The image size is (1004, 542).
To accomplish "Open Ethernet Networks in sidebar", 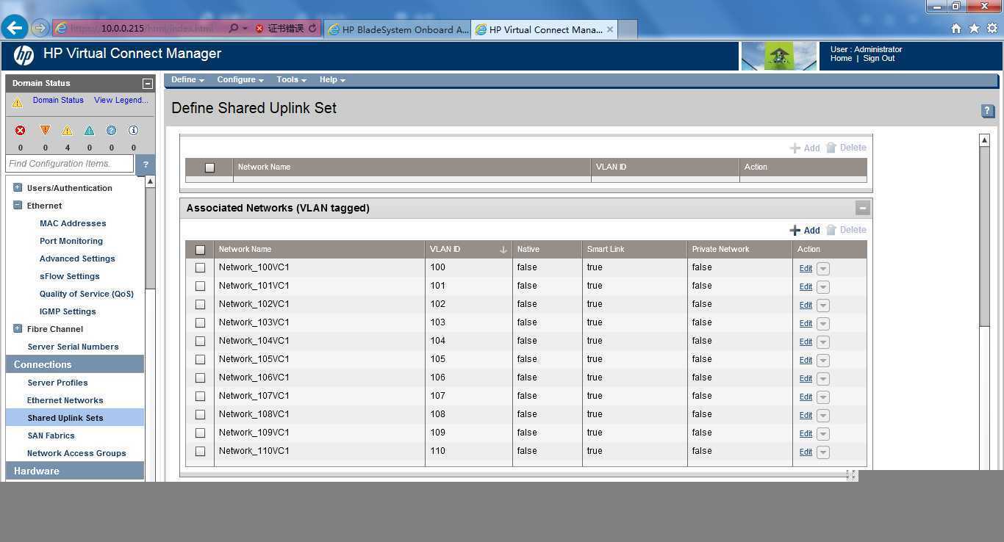I will (65, 400).
